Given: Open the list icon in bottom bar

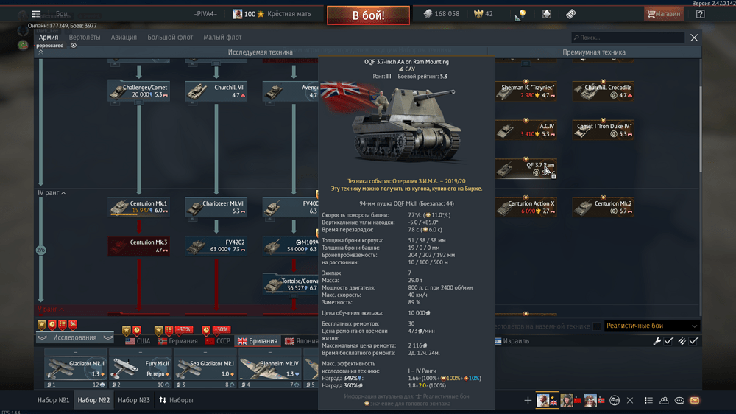Looking at the screenshot, I should (x=648, y=401).
